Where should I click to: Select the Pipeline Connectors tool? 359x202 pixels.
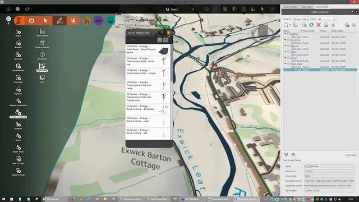[x=18, y=102]
